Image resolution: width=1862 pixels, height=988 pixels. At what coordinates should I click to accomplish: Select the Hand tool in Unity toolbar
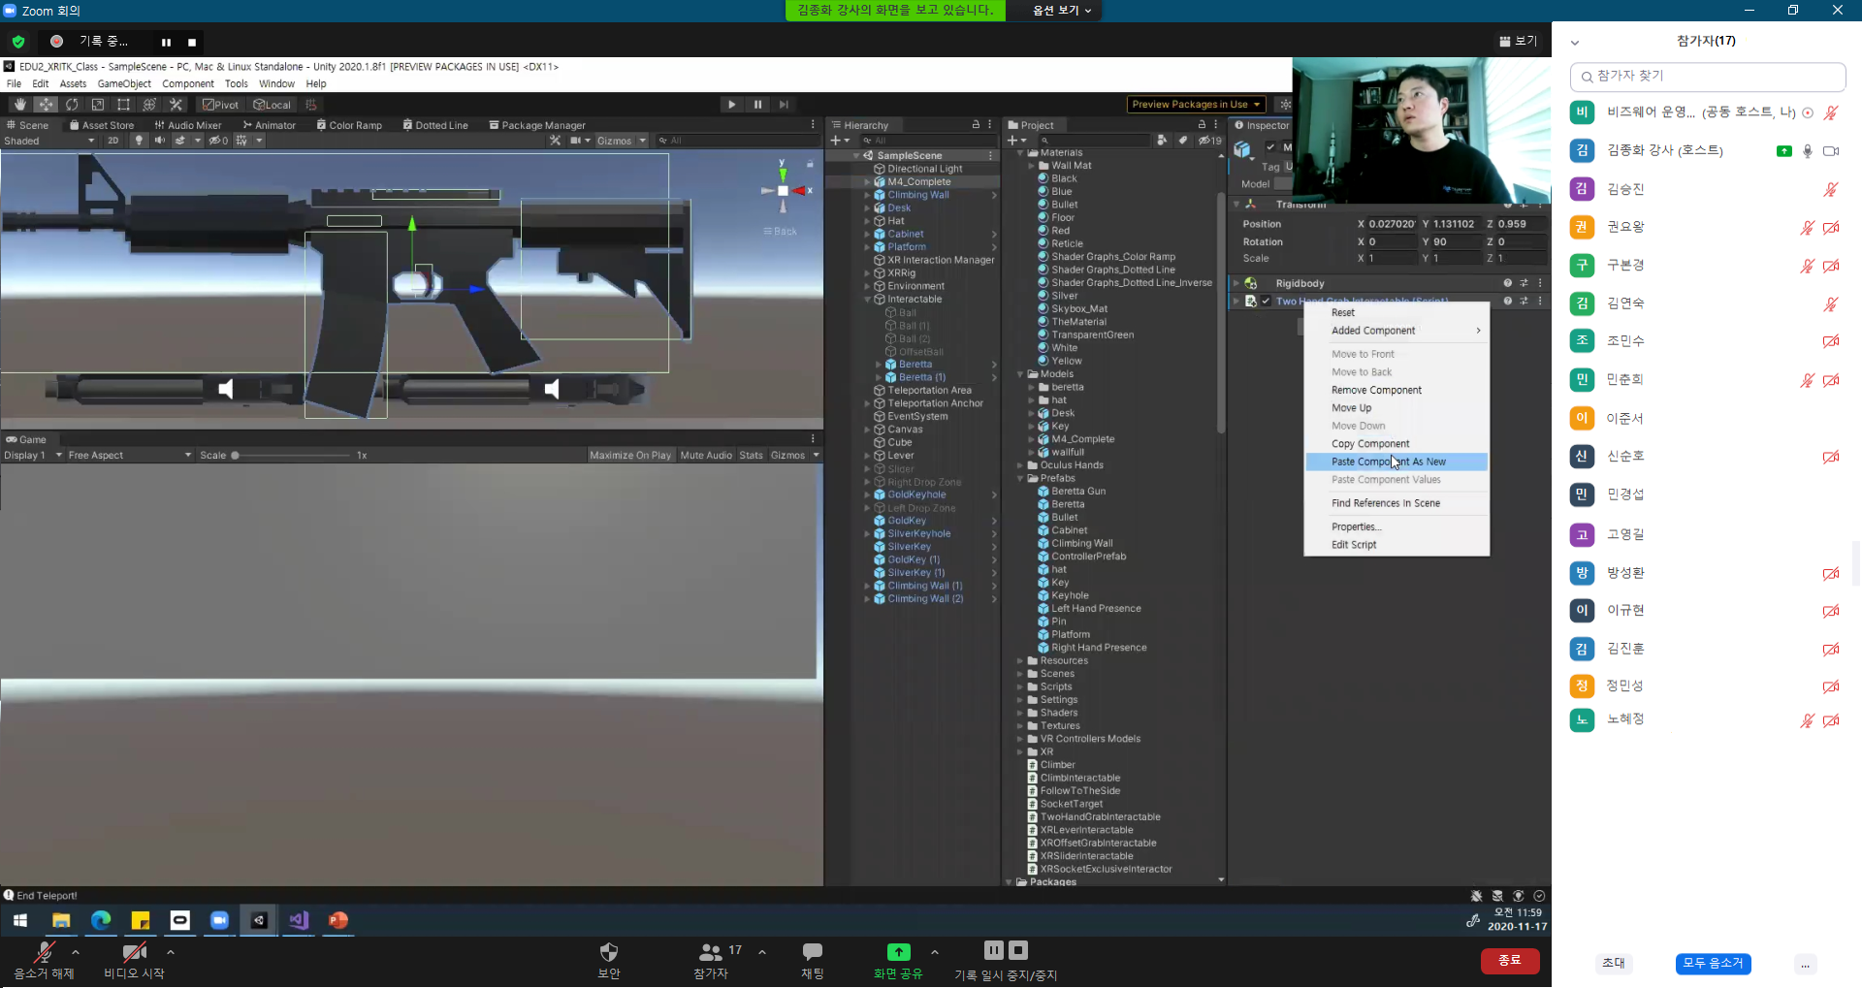pyautogui.click(x=19, y=105)
